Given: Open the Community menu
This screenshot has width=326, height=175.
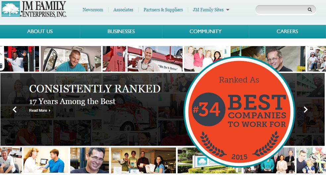Looking at the screenshot, I should point(205,31).
